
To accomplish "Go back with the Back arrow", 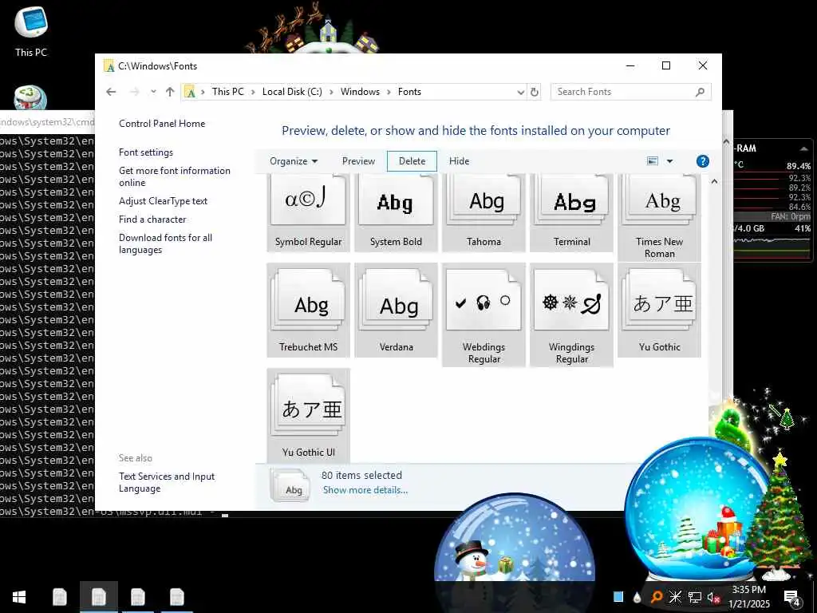I will [111, 92].
